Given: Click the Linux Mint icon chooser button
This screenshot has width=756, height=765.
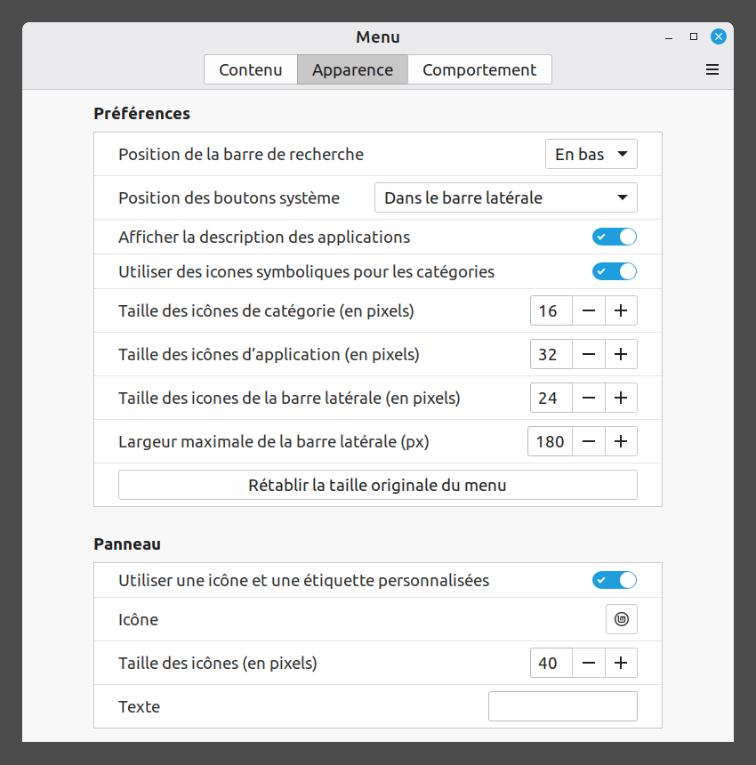Looking at the screenshot, I should pos(621,619).
